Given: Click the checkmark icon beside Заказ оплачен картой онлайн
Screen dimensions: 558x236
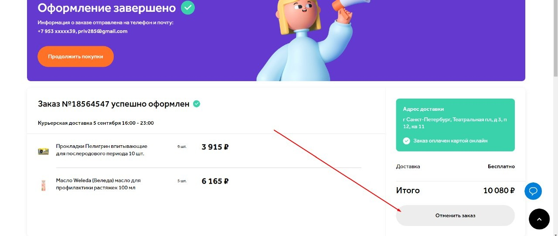Looking at the screenshot, I should (406, 141).
